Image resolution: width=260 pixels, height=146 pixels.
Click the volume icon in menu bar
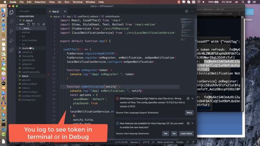point(204,2)
